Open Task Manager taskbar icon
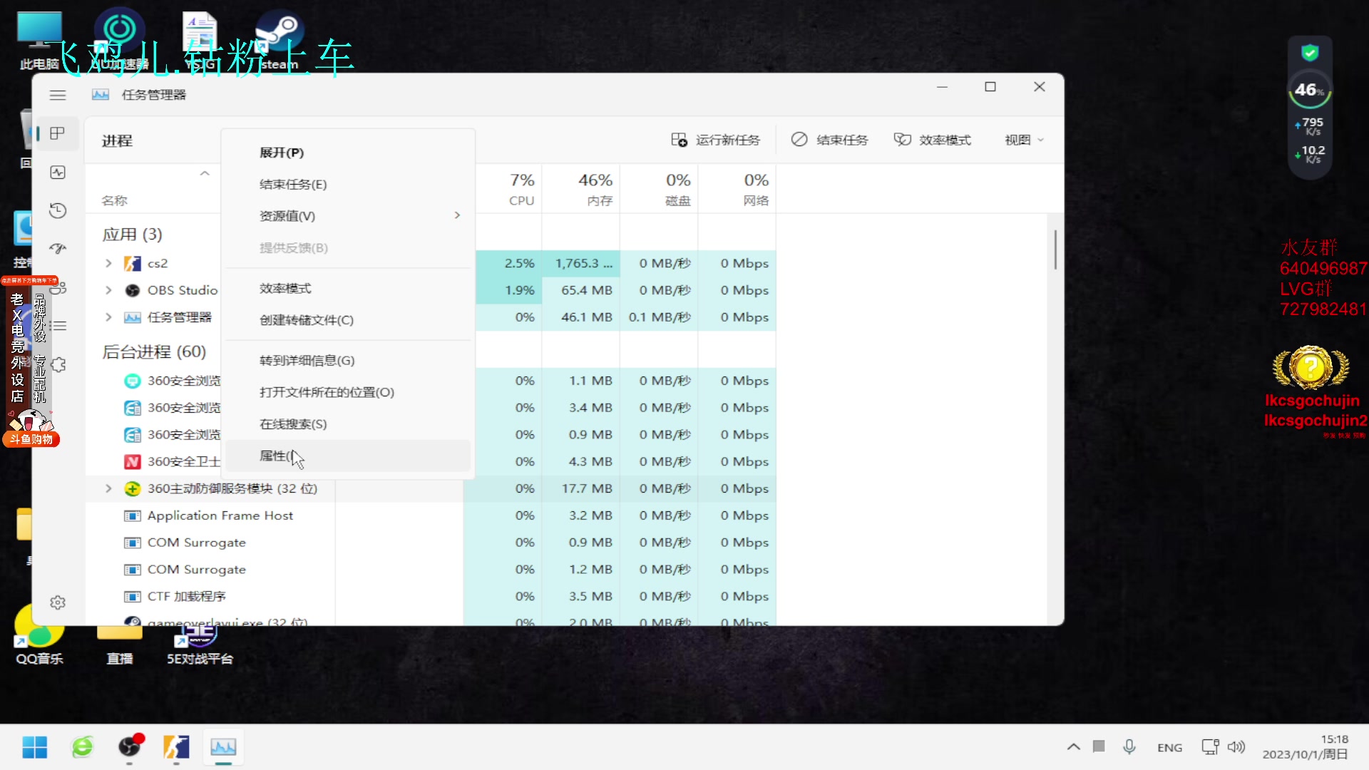This screenshot has height=770, width=1369. [223, 747]
